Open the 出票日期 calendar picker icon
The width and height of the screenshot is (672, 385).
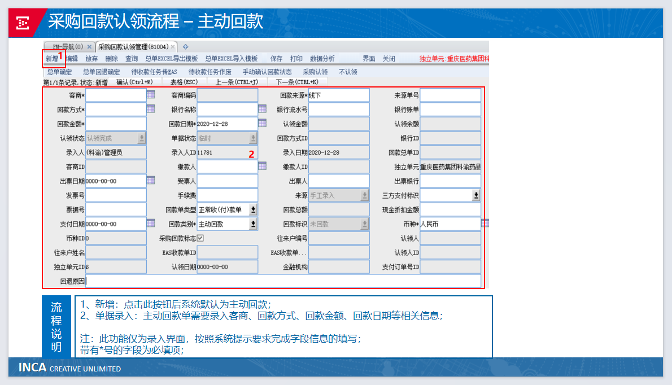pyautogui.click(x=151, y=180)
